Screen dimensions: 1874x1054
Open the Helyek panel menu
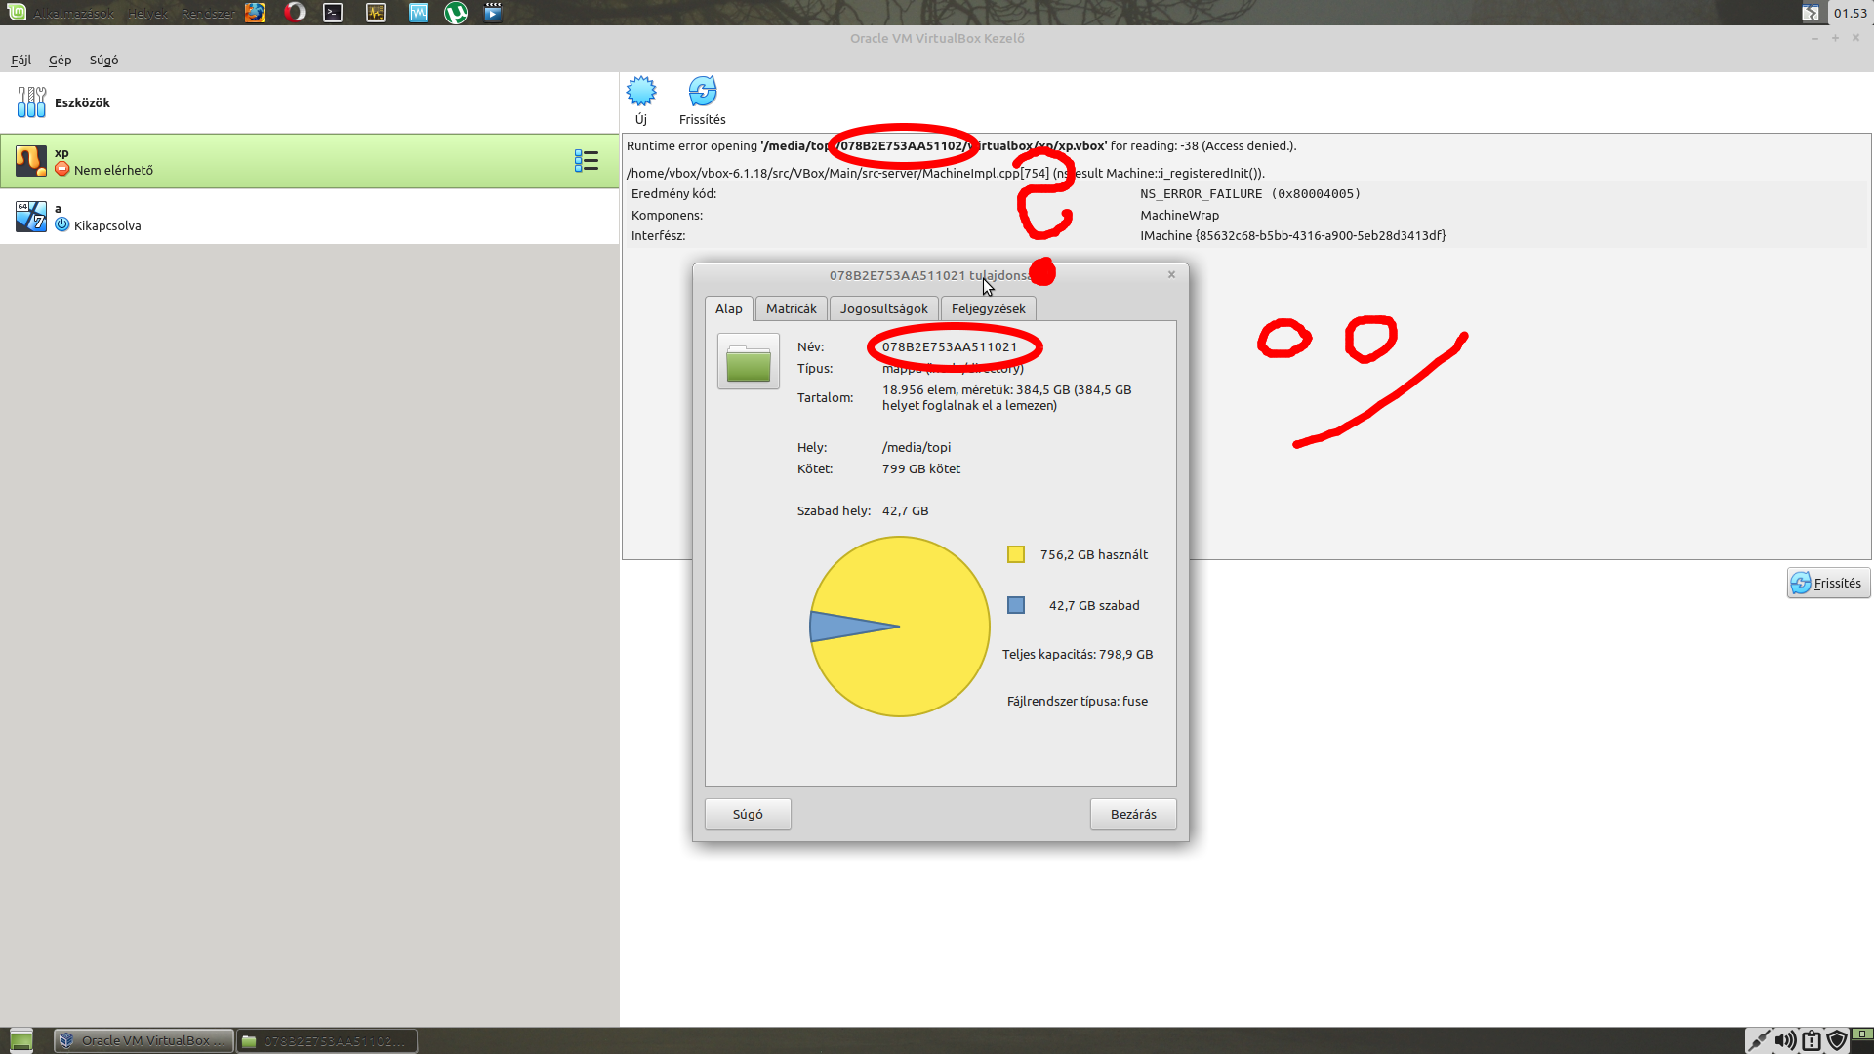point(147,14)
